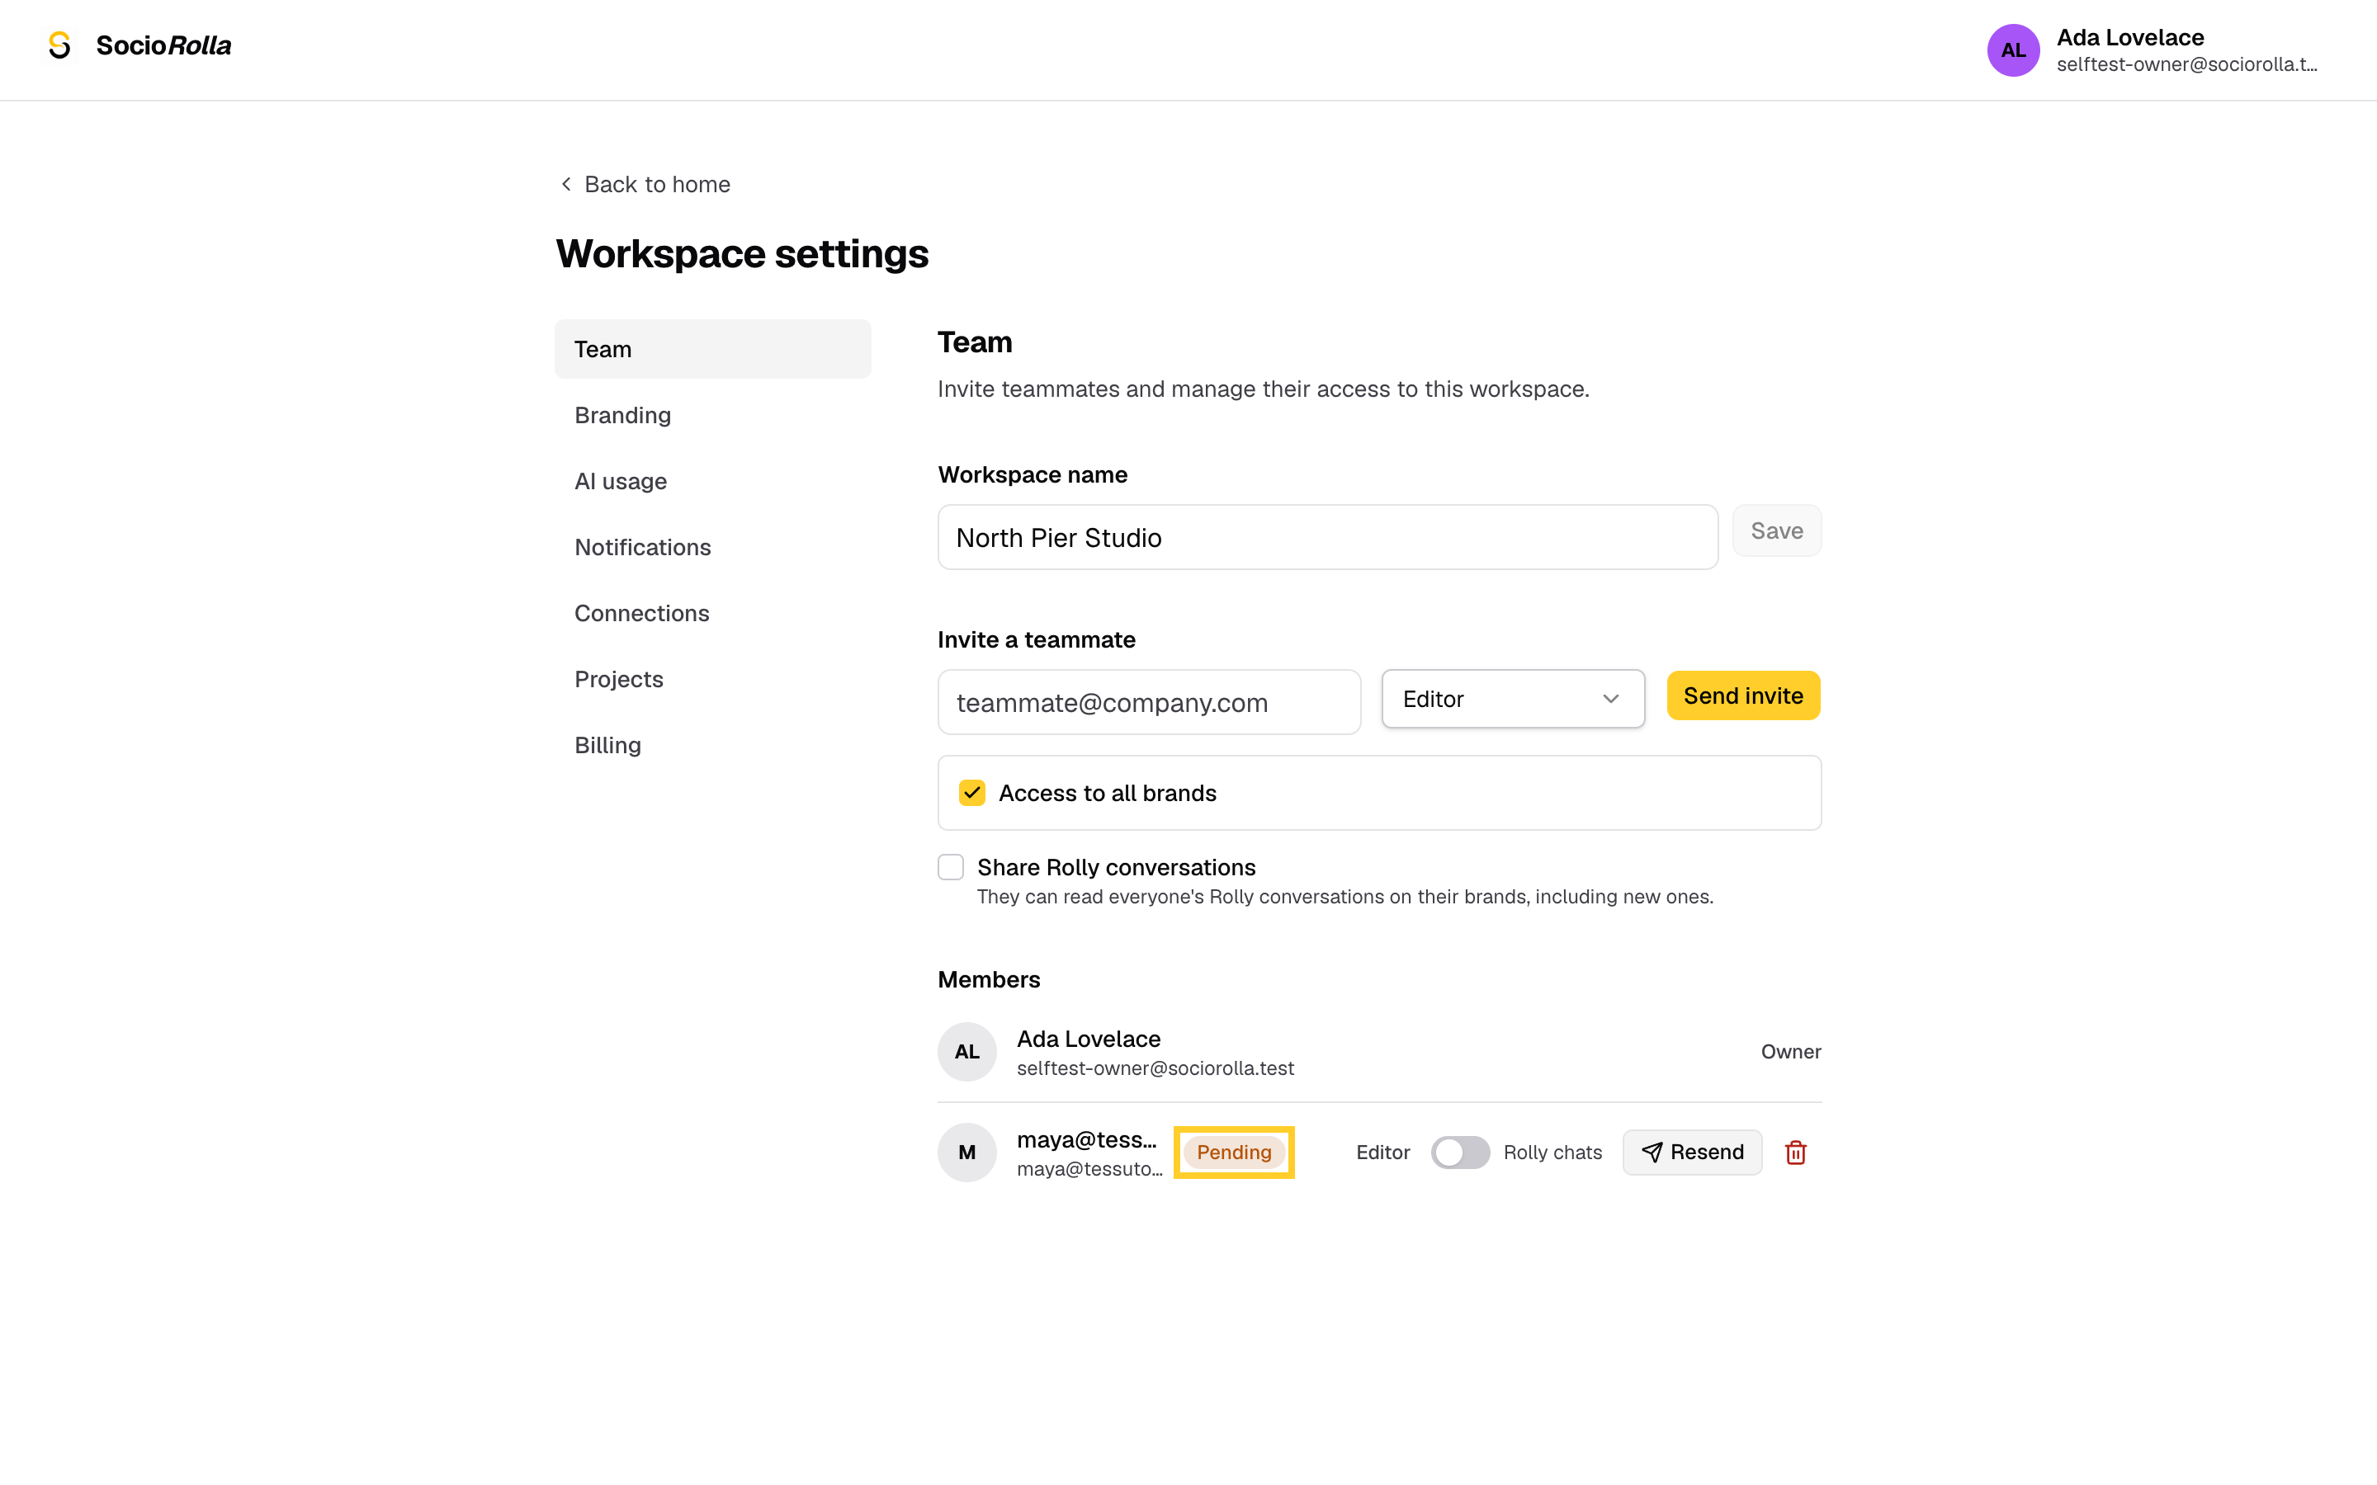The image size is (2377, 1485).
Task: Go to Notifications settings
Action: coord(712,547)
